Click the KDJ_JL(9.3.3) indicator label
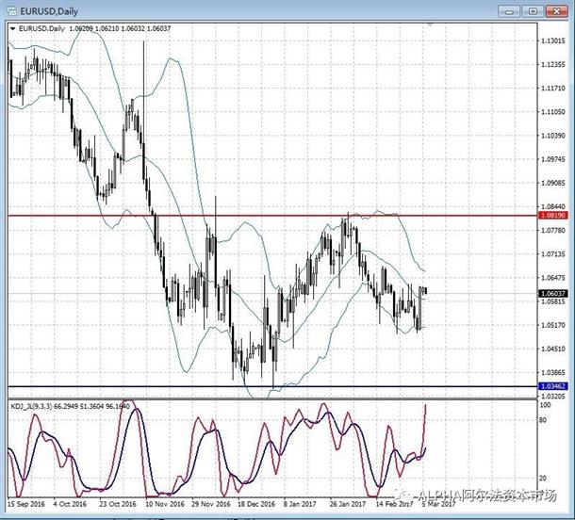 click(32, 406)
